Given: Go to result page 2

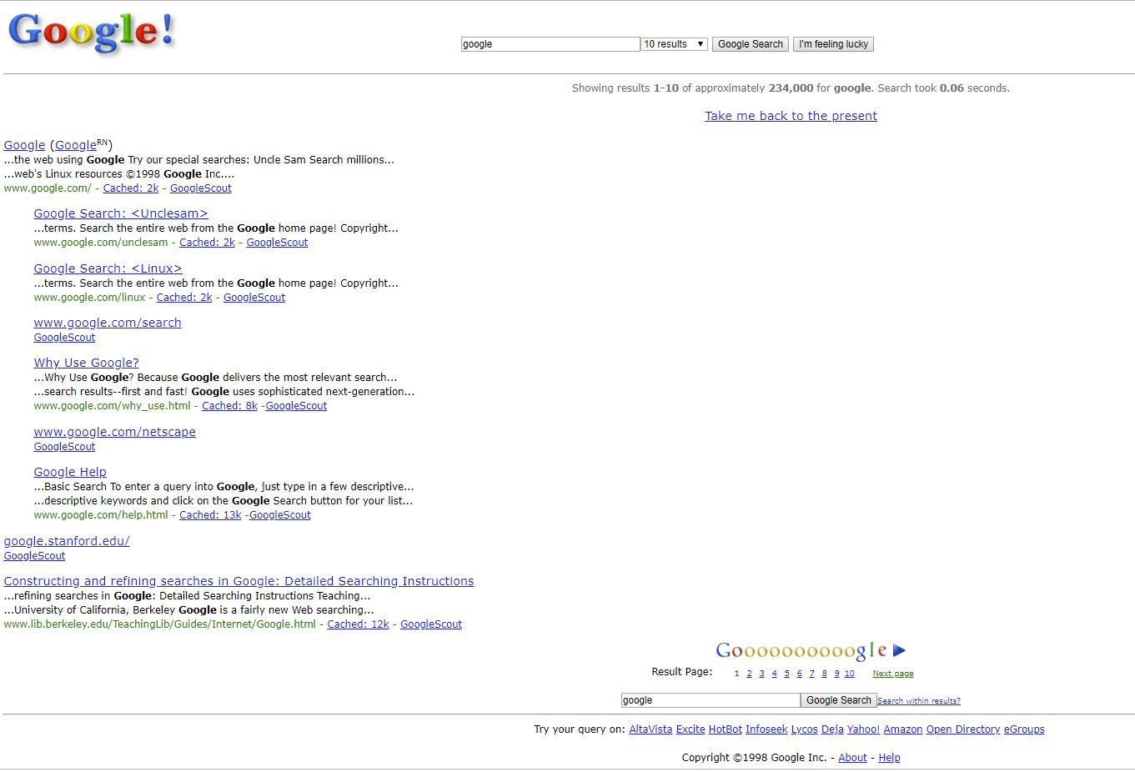Looking at the screenshot, I should (x=749, y=674).
